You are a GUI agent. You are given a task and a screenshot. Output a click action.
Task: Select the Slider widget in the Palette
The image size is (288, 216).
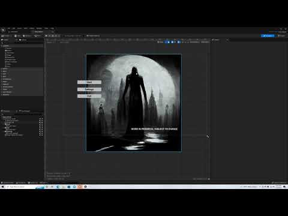coord(8,64)
